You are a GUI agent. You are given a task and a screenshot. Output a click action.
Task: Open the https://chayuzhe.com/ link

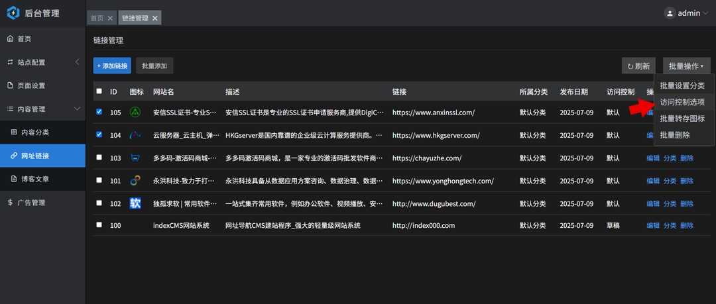[x=426, y=158]
